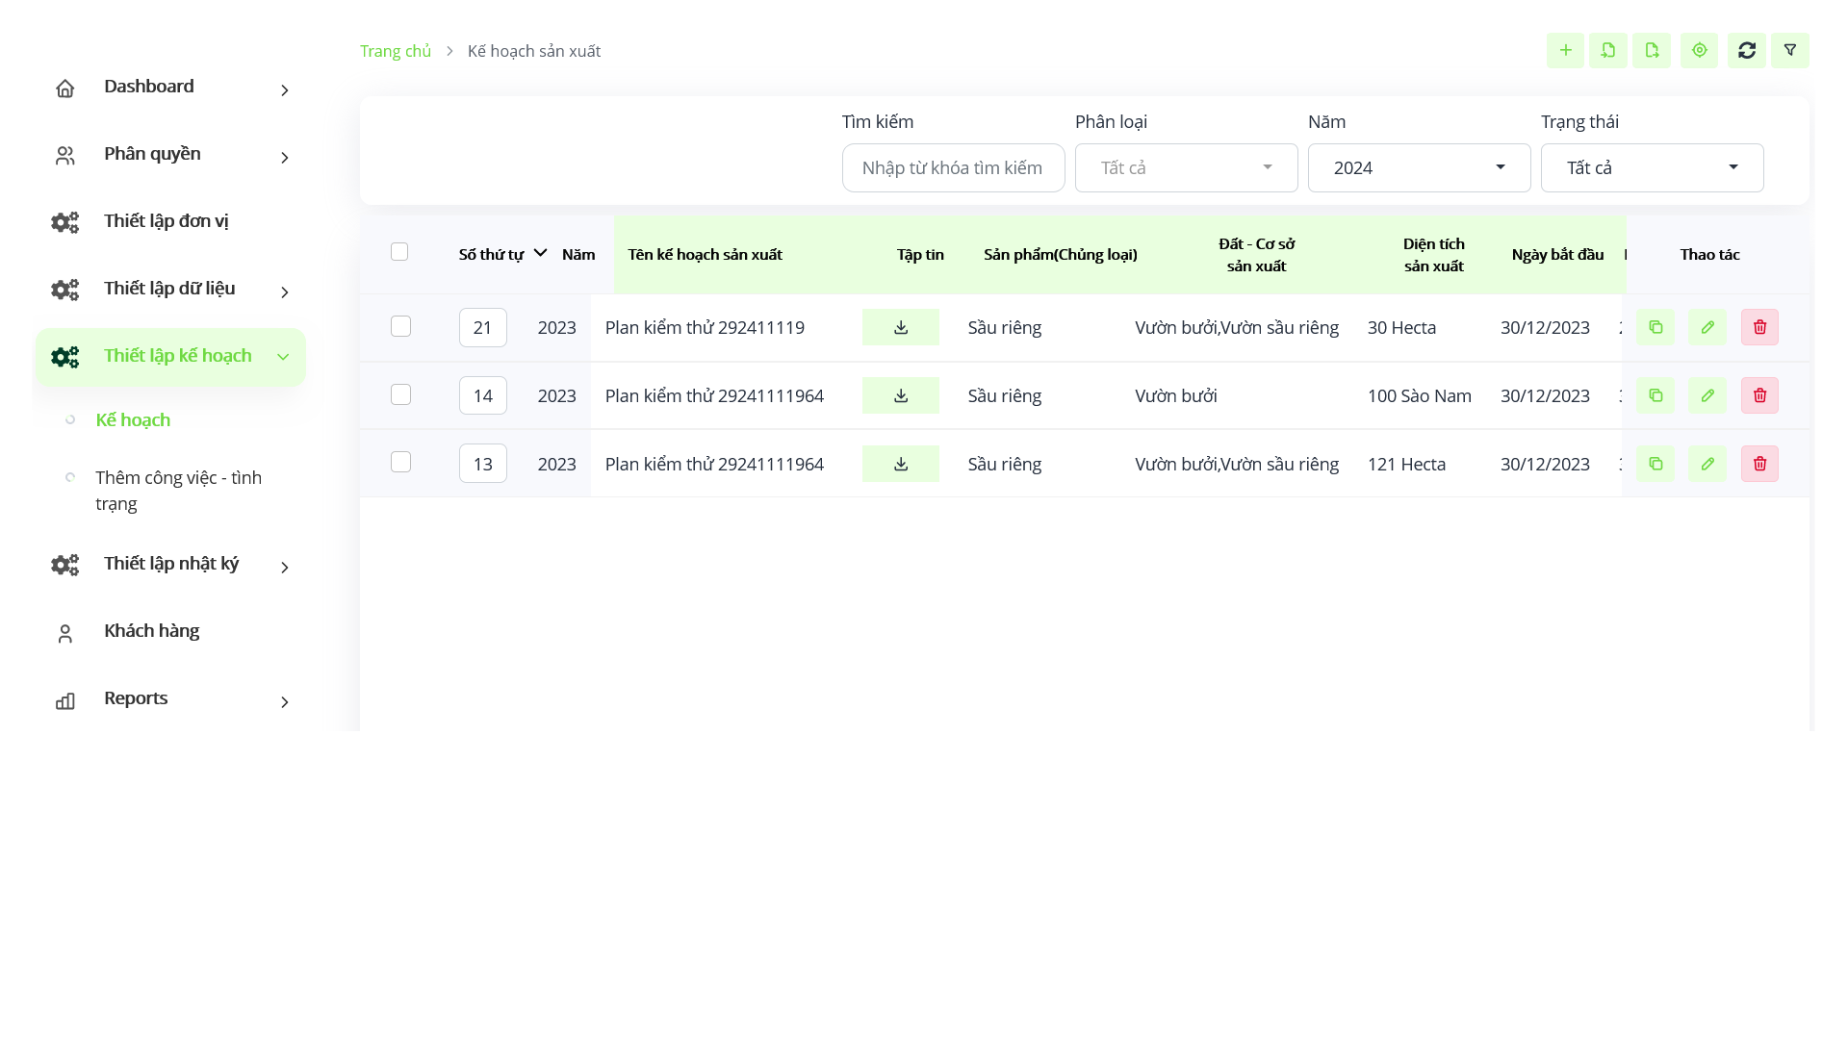Click the refresh icon in top toolbar
Viewport: 1848px width, 1039px height.
pos(1747,50)
